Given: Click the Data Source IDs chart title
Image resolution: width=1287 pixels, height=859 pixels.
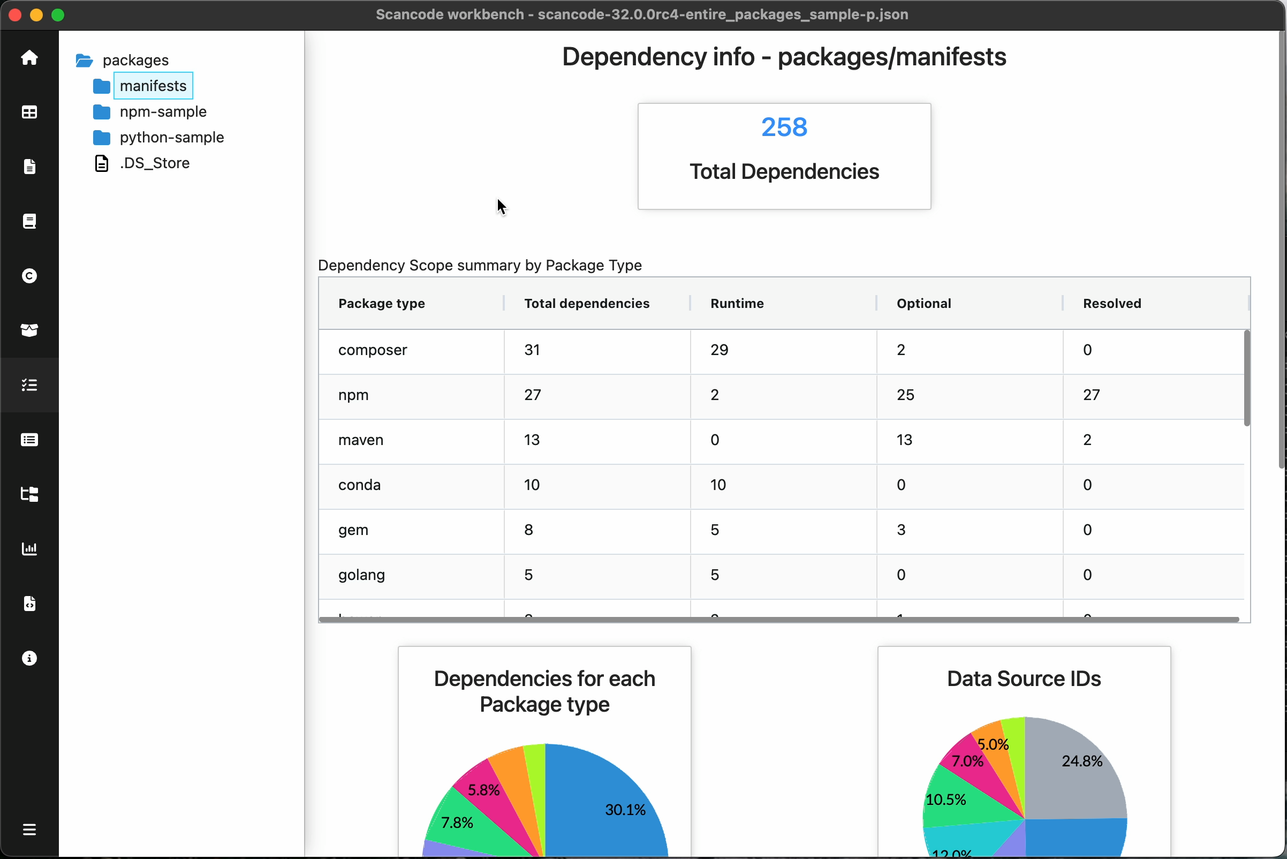Looking at the screenshot, I should [x=1024, y=679].
